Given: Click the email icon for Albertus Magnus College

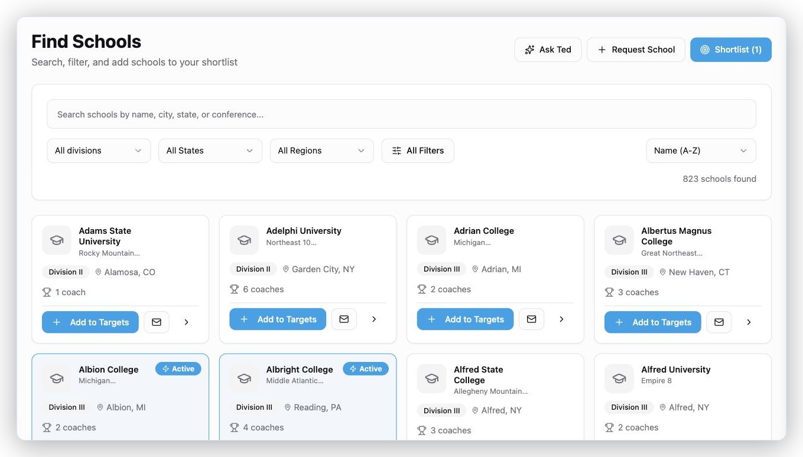Looking at the screenshot, I should tap(719, 322).
